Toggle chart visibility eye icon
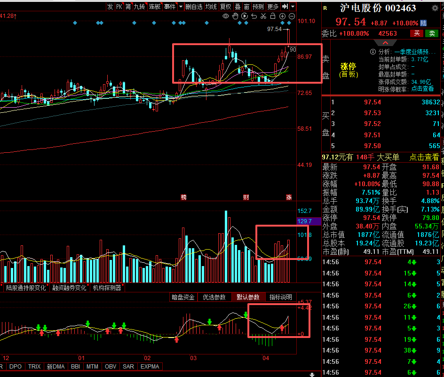This screenshot has width=444, height=377. 226,16
